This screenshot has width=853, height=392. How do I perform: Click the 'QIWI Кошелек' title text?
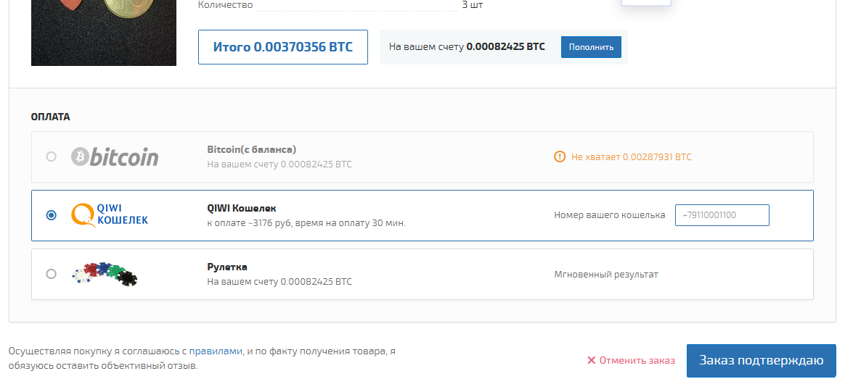click(x=242, y=208)
